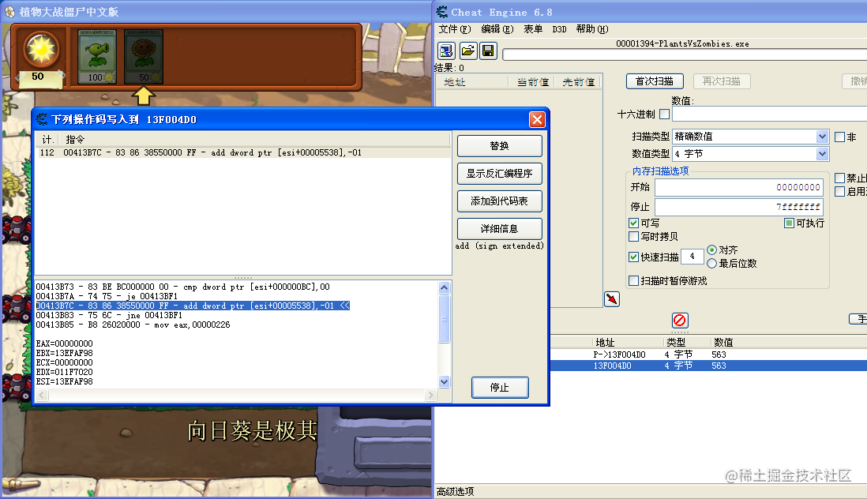The width and height of the screenshot is (867, 499).
Task: Click the 显示反汇编程序 show disassembler button
Action: (499, 174)
